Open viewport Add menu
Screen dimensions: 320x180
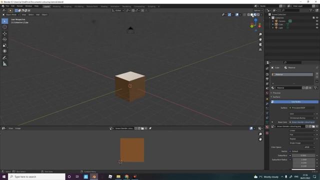[38, 14]
